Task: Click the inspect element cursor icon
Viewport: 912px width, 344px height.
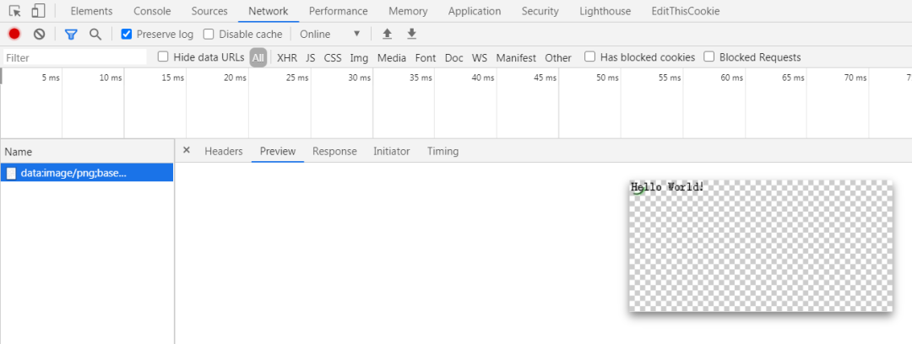Action: click(x=15, y=11)
